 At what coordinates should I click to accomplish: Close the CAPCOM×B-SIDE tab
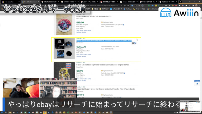tap(78, 2)
